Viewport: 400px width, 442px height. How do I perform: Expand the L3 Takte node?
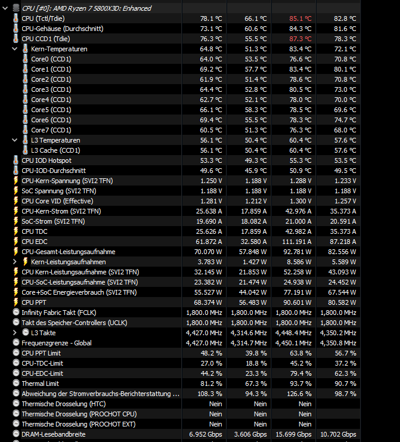click(15, 333)
